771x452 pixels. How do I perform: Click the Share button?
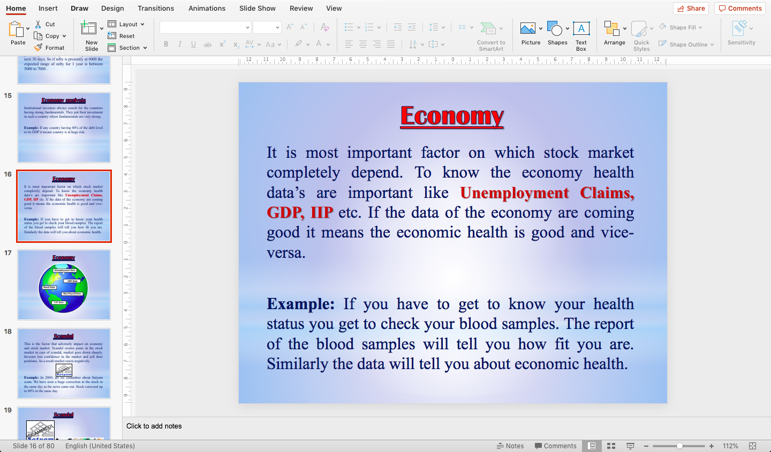[x=691, y=8]
